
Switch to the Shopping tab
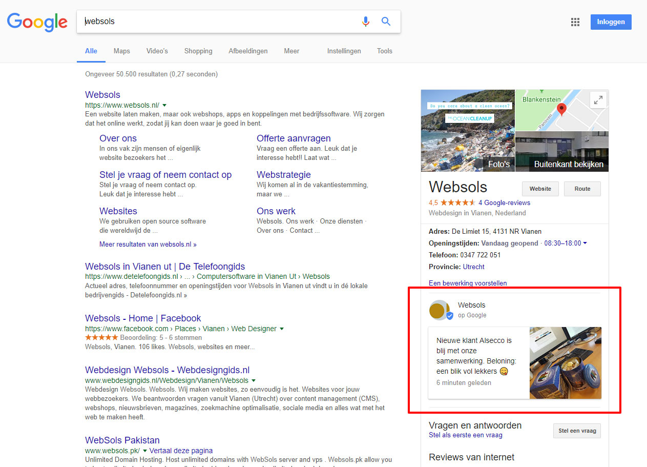[198, 51]
